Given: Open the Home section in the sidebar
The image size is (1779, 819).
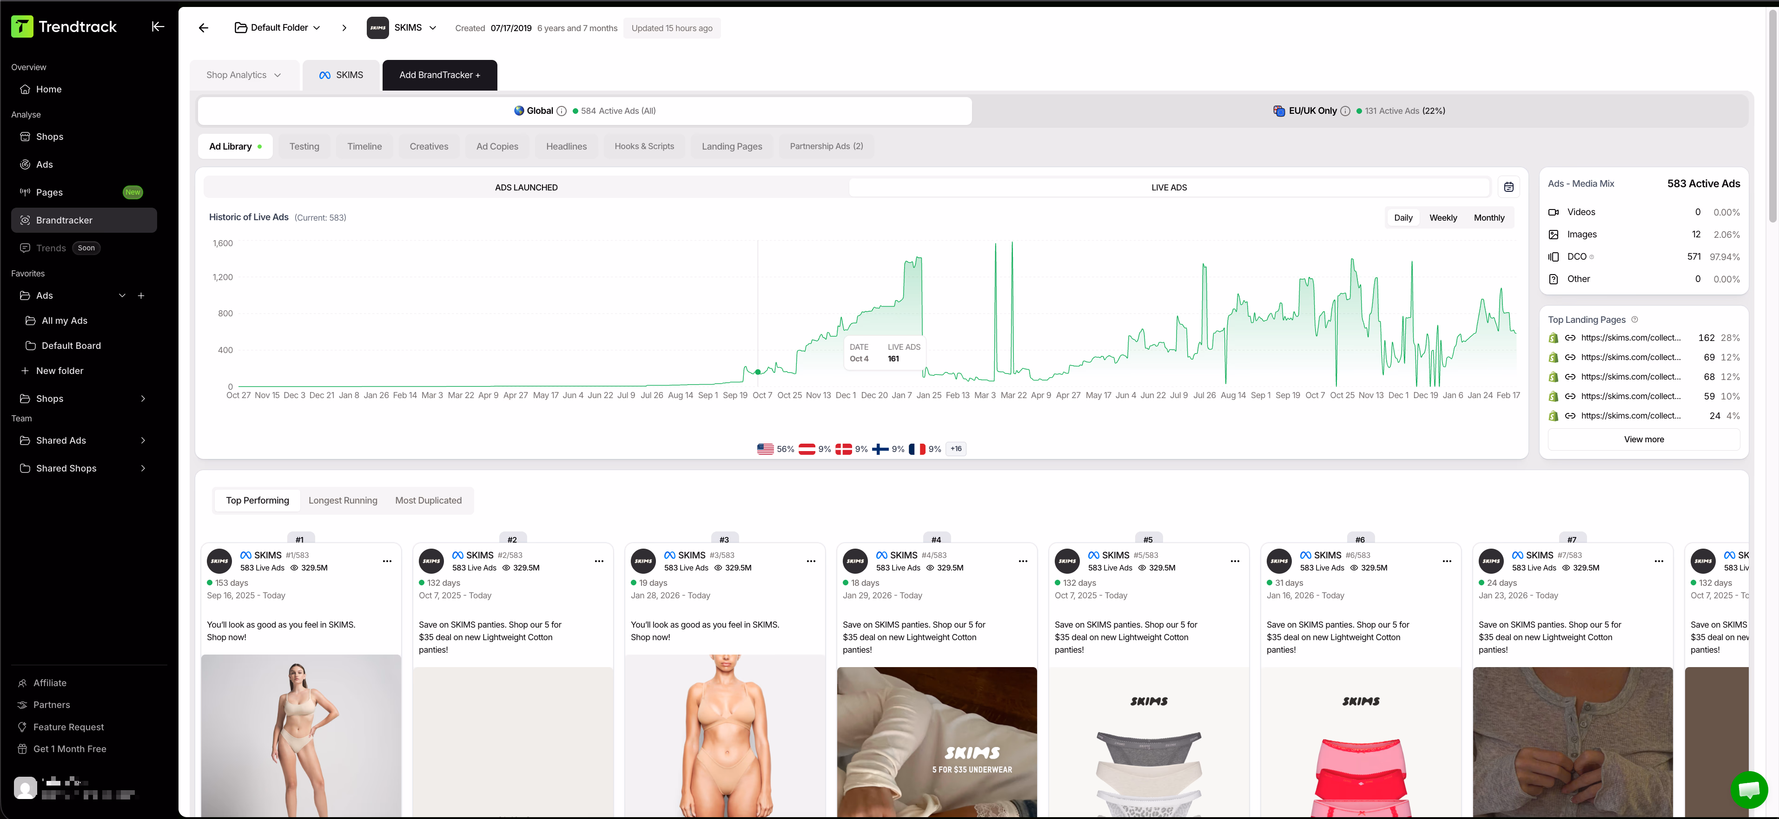Looking at the screenshot, I should [x=49, y=89].
